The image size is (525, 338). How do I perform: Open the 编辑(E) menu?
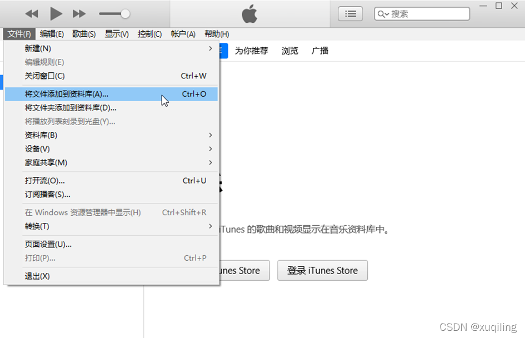52,34
